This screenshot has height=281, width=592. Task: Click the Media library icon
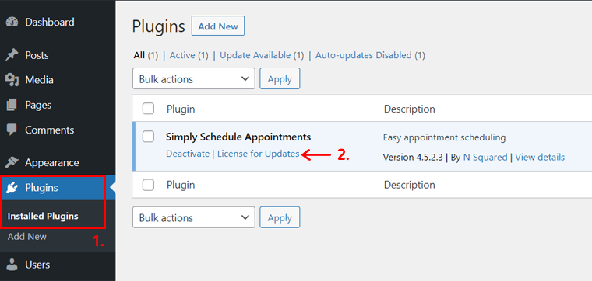12,80
